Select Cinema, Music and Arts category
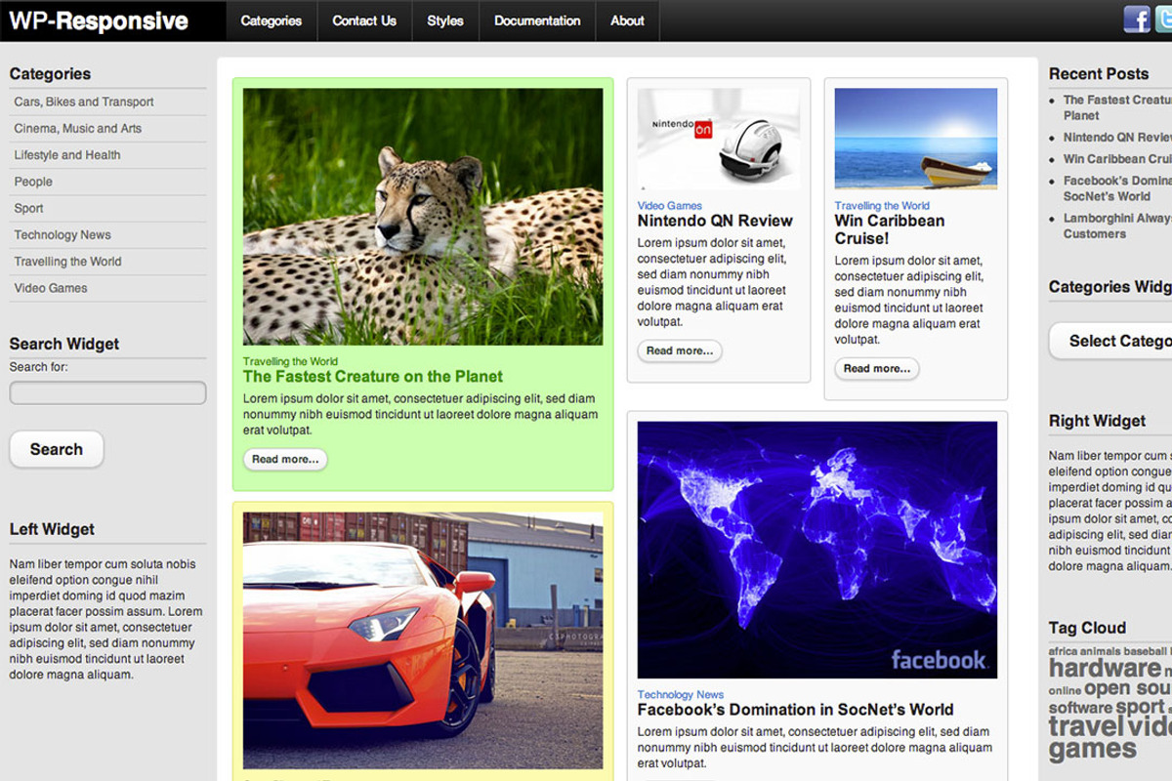The height and width of the screenshot is (781, 1172). [78, 128]
